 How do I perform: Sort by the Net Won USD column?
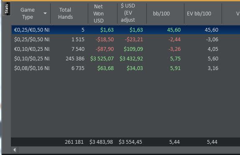(98, 13)
